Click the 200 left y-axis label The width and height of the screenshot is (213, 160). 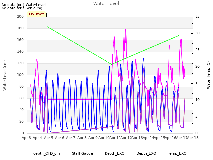(20, 16)
